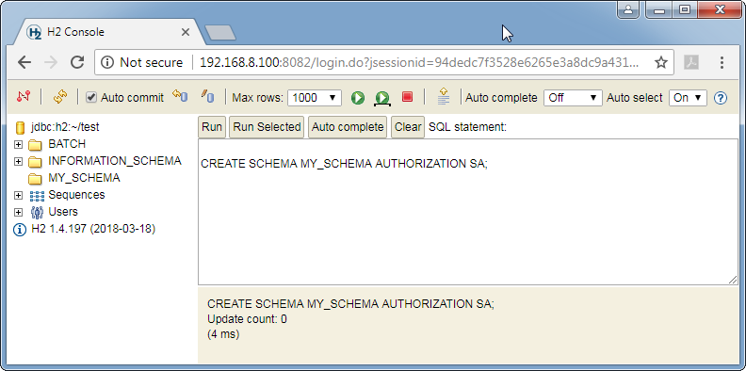Click the CREATE SCHEMA statement in the results pane
746x371 pixels.
pyautogui.click(x=350, y=303)
